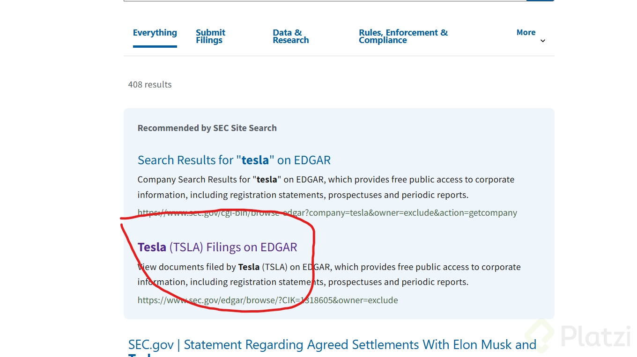Click the More tab label
Image resolution: width=637 pixels, height=357 pixels.
pyautogui.click(x=526, y=32)
